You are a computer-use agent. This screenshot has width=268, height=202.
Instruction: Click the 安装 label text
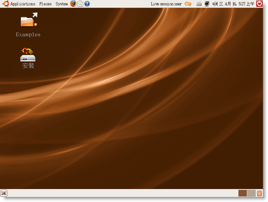(28, 66)
